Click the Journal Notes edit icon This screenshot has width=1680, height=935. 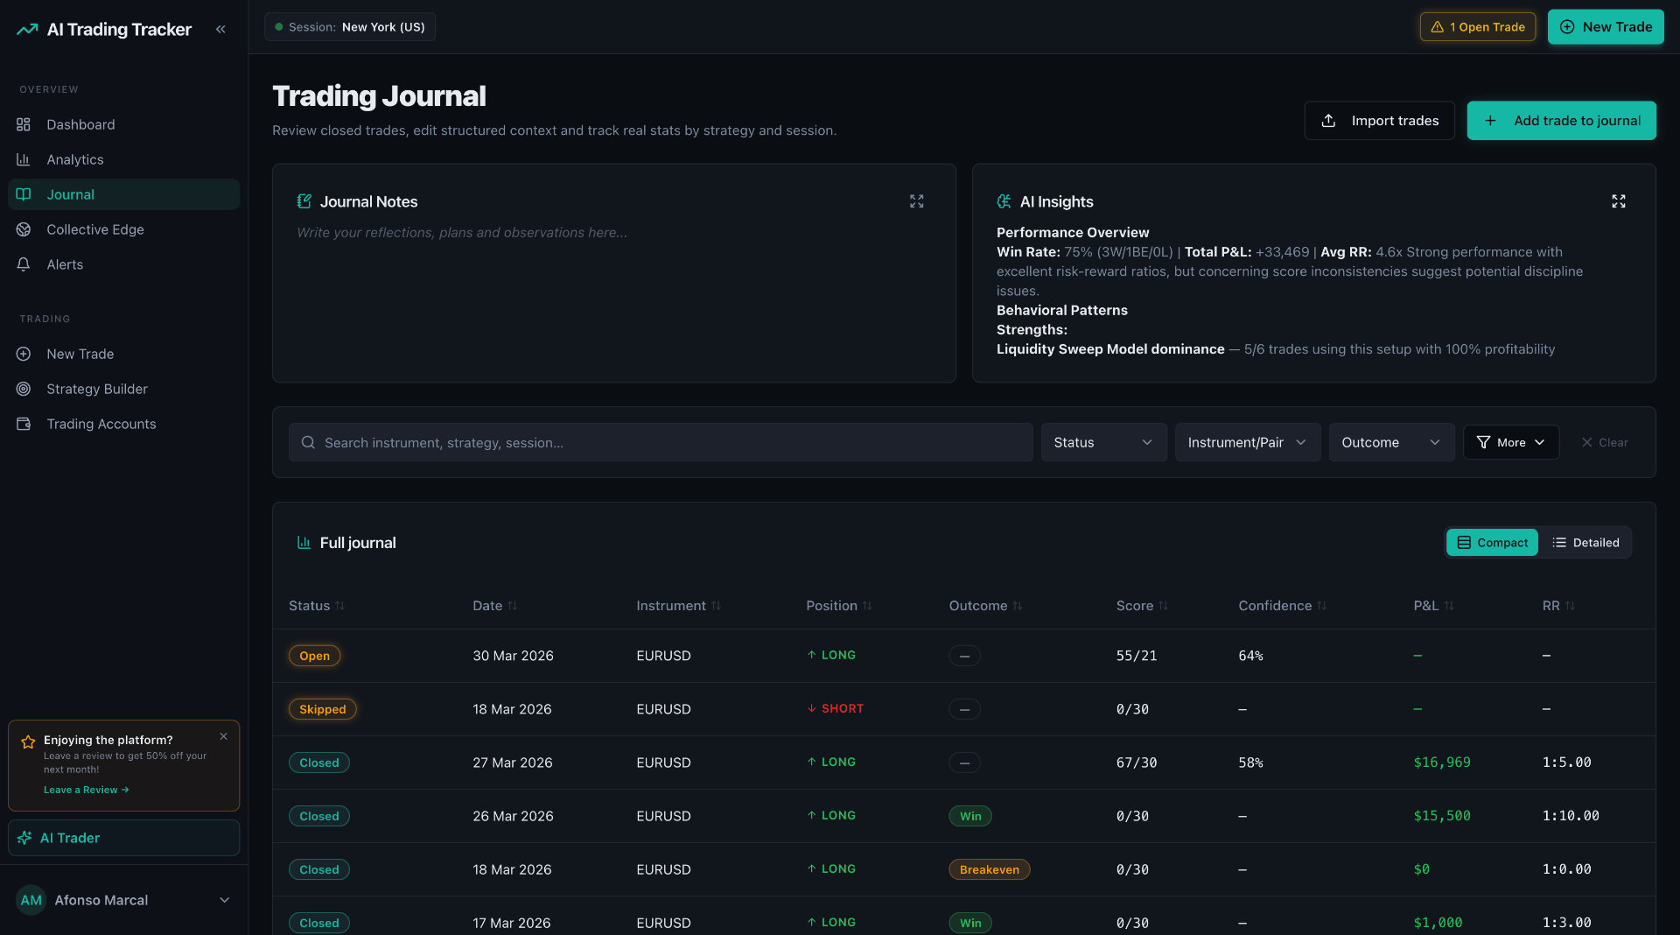(x=304, y=201)
